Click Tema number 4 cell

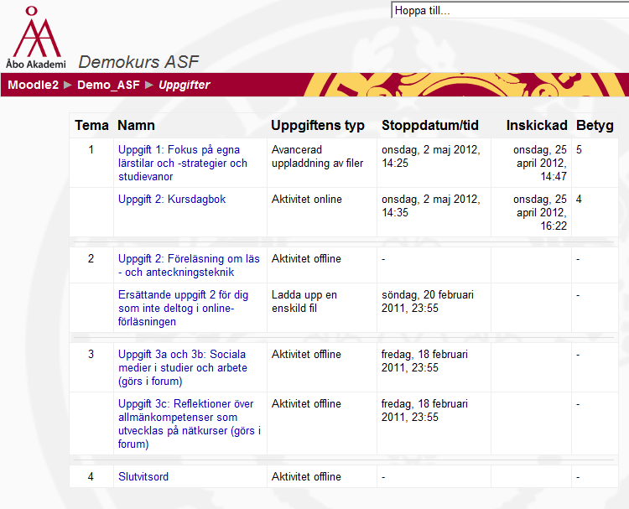(x=91, y=476)
